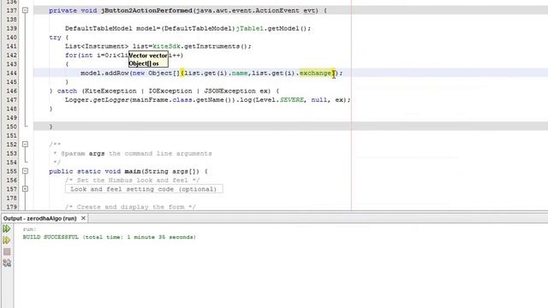
Task: Click 'BUILD SUCCESSFUL' text in the output
Action: (51, 237)
